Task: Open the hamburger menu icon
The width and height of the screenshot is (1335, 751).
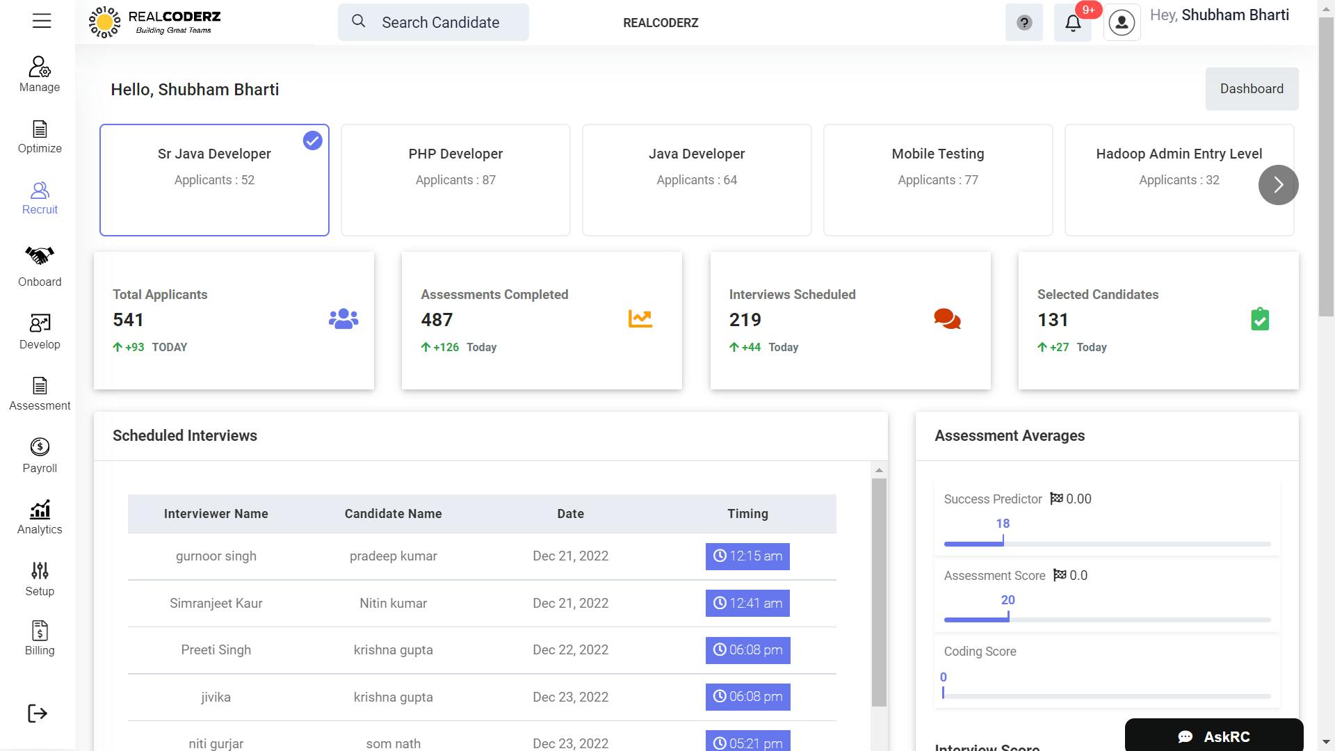Action: 42,21
